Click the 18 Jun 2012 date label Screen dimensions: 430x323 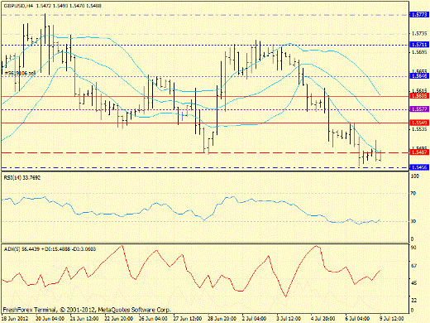[x=15, y=318]
